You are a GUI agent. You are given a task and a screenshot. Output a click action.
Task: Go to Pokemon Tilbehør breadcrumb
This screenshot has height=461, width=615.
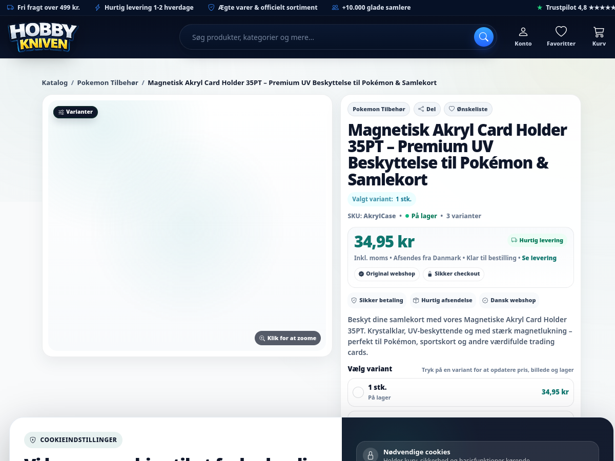(108, 82)
